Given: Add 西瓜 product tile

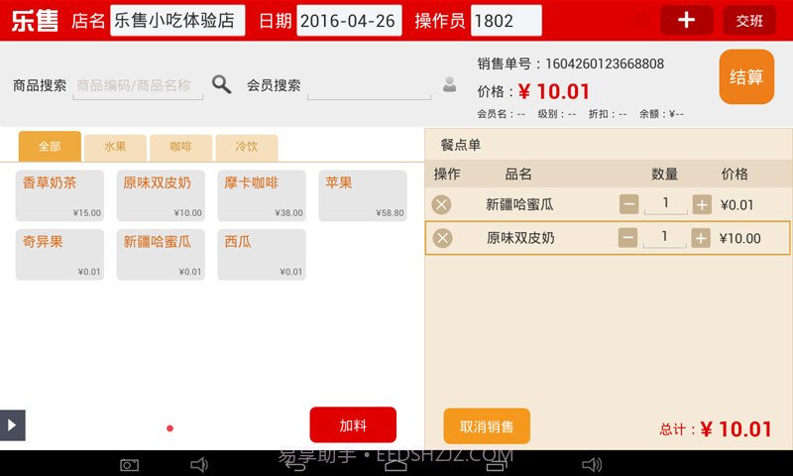Looking at the screenshot, I should click(262, 255).
